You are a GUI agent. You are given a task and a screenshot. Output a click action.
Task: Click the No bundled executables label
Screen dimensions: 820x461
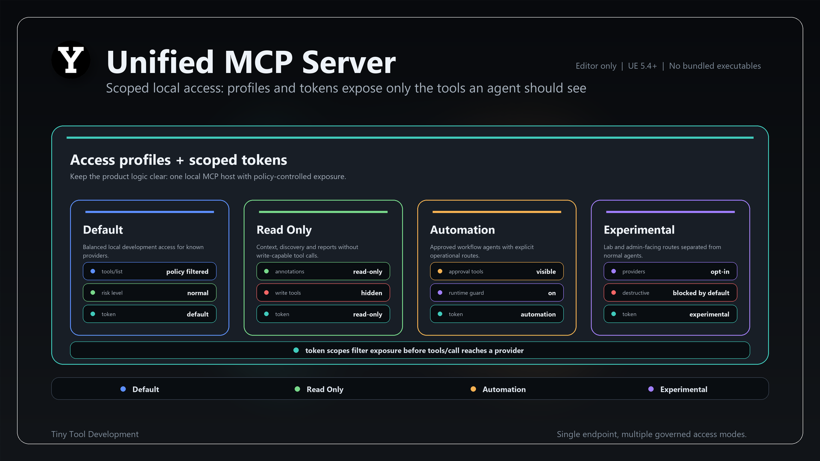(x=715, y=66)
